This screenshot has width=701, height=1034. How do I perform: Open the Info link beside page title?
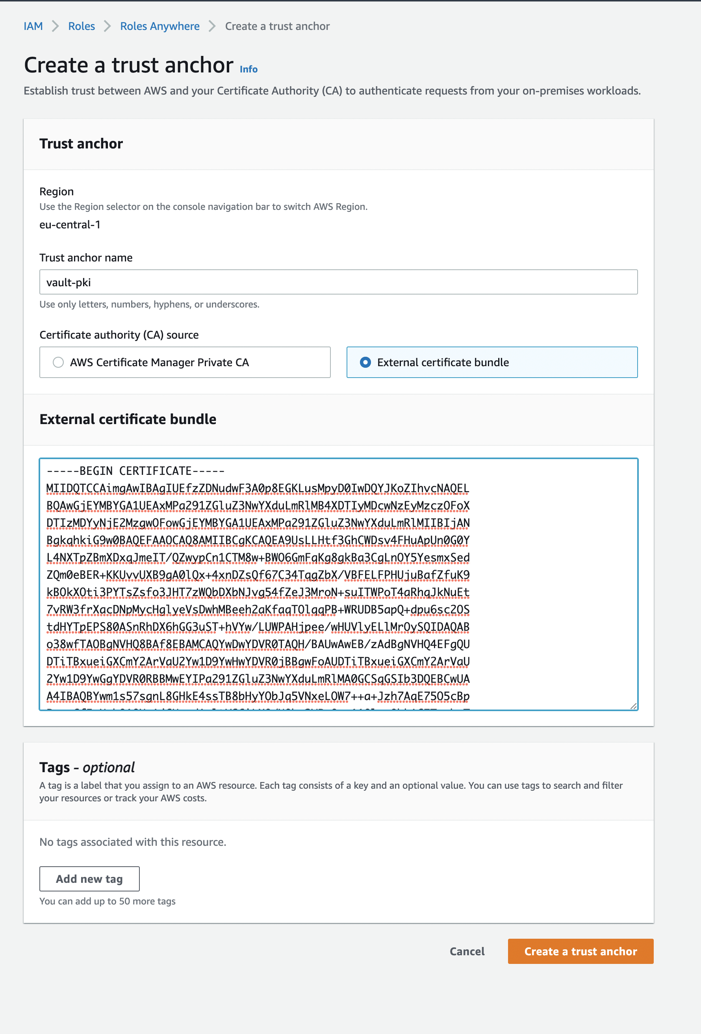(x=249, y=69)
